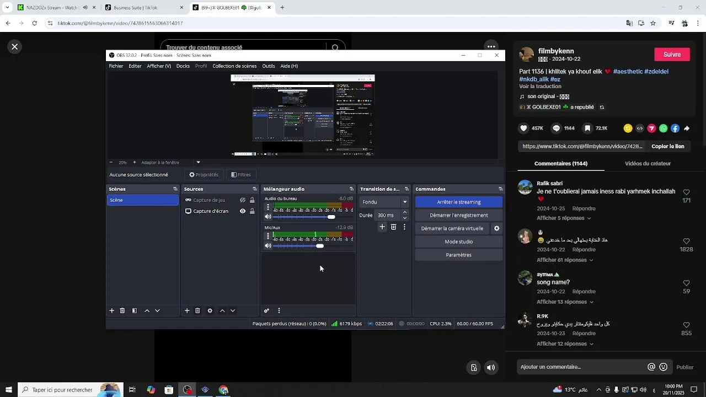Image resolution: width=706 pixels, height=397 pixels.
Task: Click the yellow repost share icon
Action: [x=628, y=128]
